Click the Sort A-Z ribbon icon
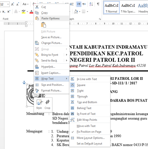Image resolution: width=148 pixels, height=149 pixels. click(x=91, y=4)
